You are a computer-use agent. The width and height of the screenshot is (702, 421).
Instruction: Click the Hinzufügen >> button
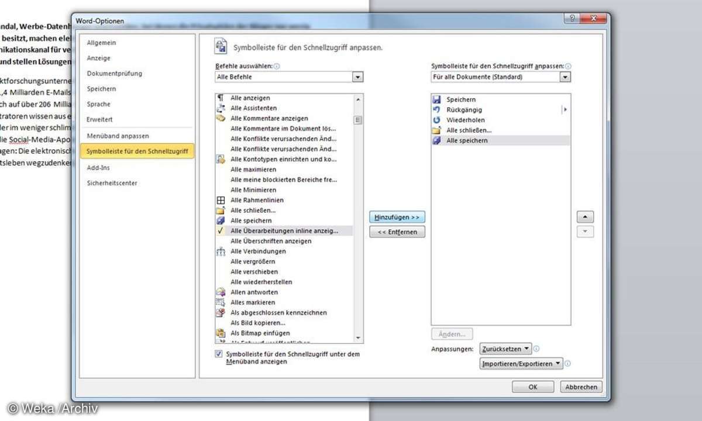[397, 217]
